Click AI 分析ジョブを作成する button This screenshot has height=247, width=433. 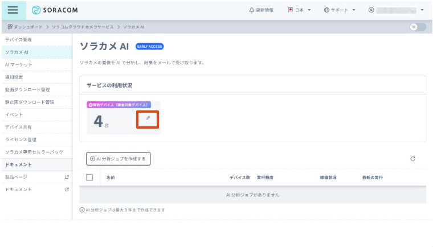click(118, 159)
